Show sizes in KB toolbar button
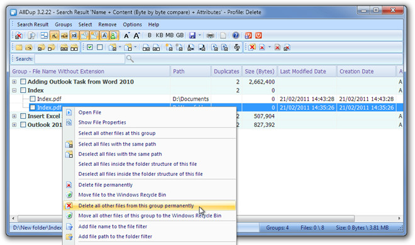 [x=159, y=35]
